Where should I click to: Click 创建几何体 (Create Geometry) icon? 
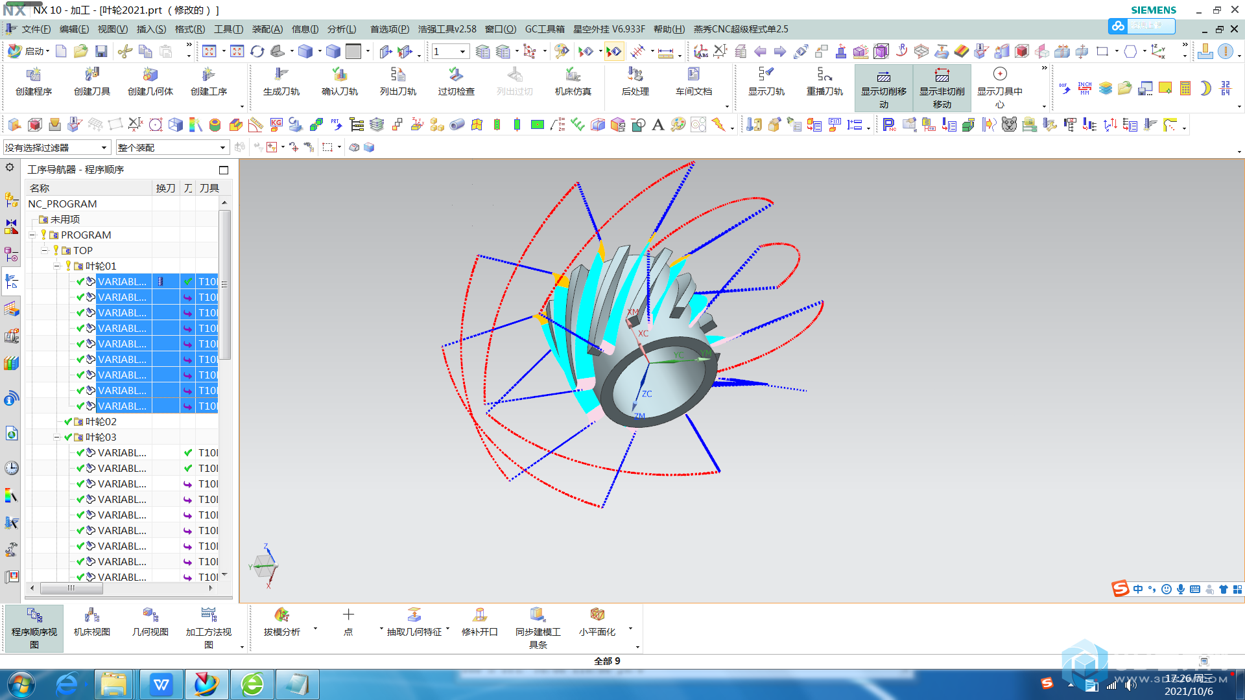[x=150, y=82]
